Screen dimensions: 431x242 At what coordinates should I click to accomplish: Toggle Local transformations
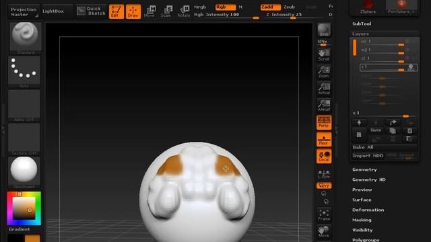pyautogui.click(x=324, y=156)
